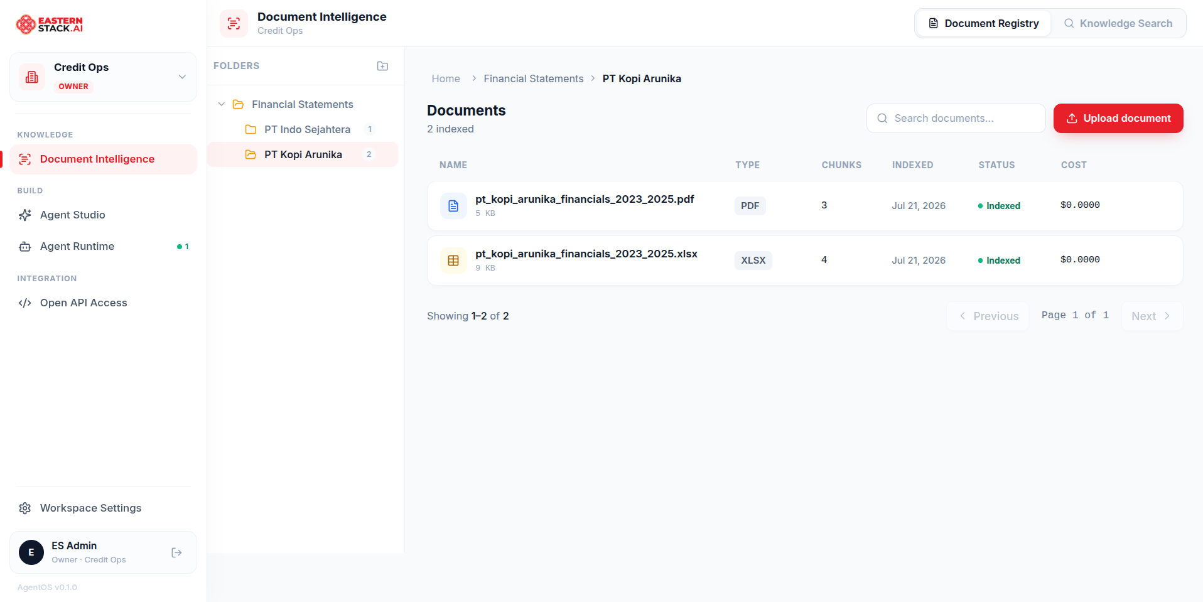Click the upload arrow icon on Upload button
Image resolution: width=1203 pixels, height=602 pixels.
tap(1072, 118)
